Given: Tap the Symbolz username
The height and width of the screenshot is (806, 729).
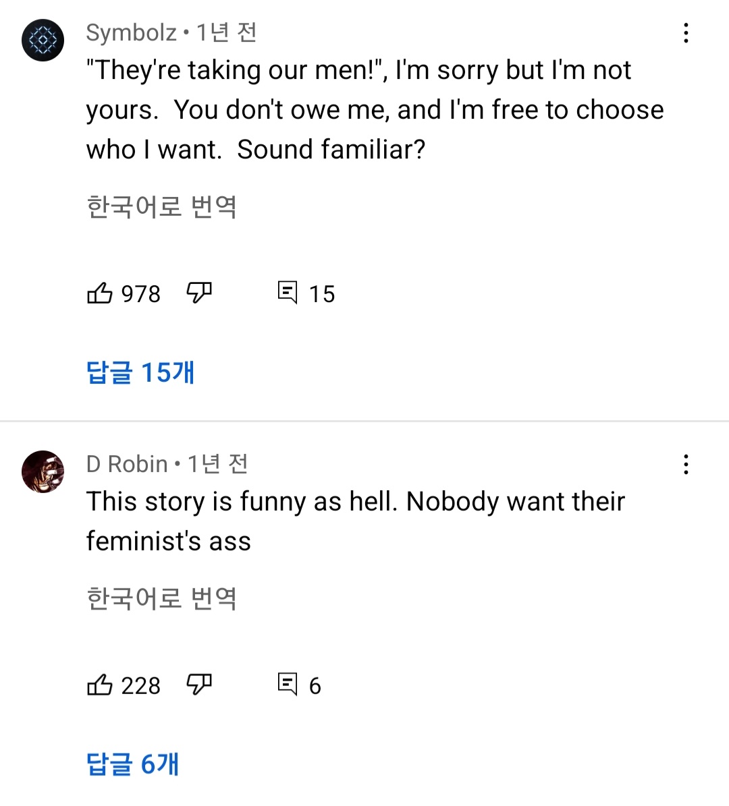Looking at the screenshot, I should click(x=131, y=32).
